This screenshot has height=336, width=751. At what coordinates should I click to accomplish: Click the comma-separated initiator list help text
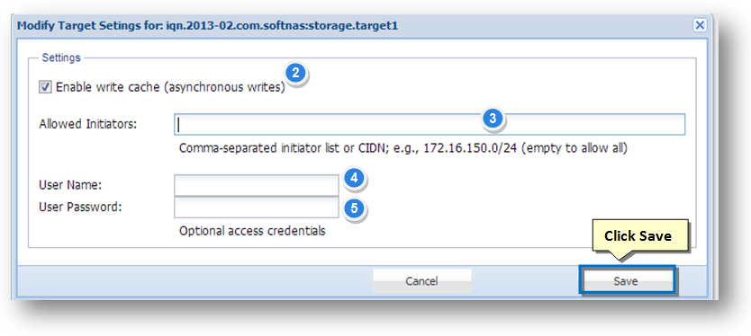[403, 148]
